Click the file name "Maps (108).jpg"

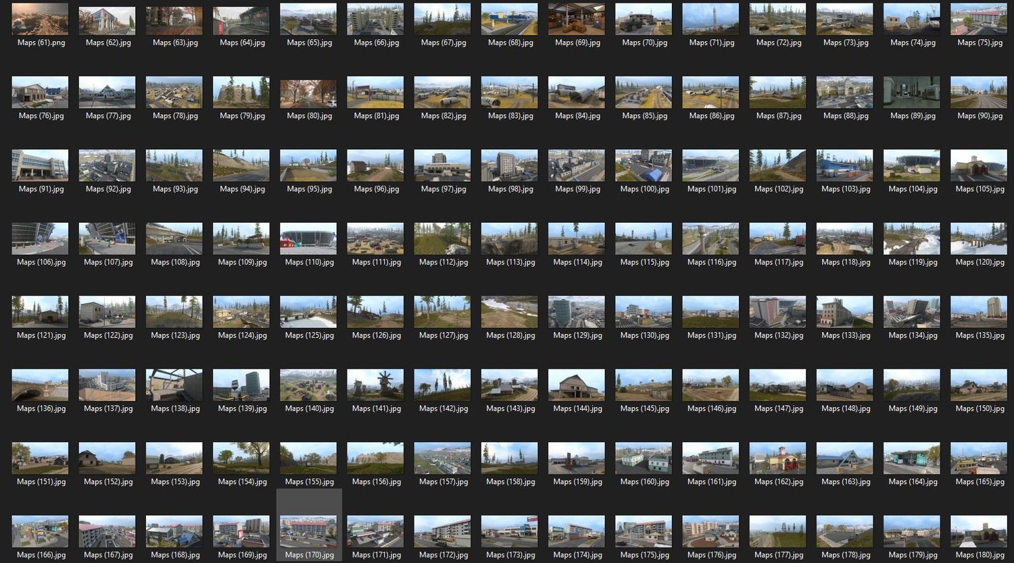pos(175,262)
